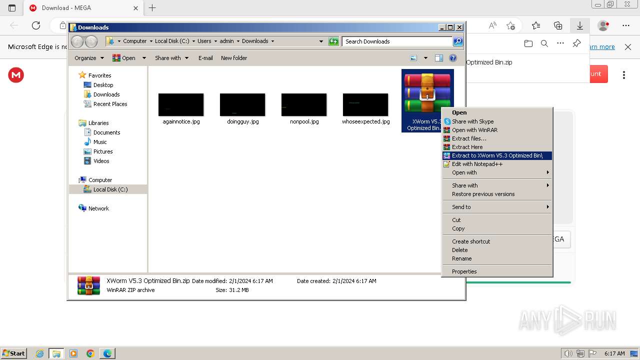This screenshot has height=360, width=640.
Task: Open the Edge Collections icon
Action: pyautogui.click(x=558, y=25)
